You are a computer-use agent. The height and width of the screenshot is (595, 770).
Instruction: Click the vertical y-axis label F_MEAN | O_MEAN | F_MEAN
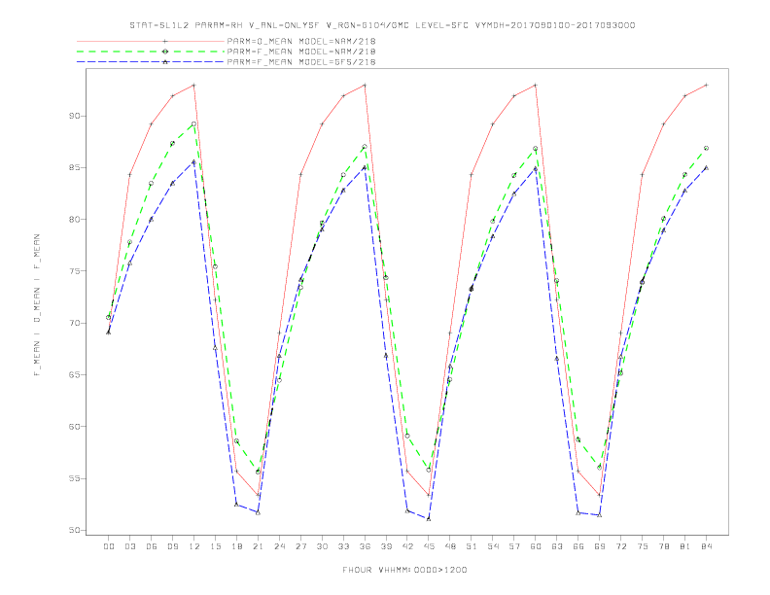tap(37, 305)
